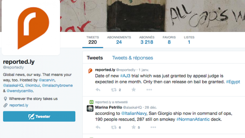The image size is (245, 138).
Task: Open the @alaskaHQ mention in bio
Action: pos(13,85)
